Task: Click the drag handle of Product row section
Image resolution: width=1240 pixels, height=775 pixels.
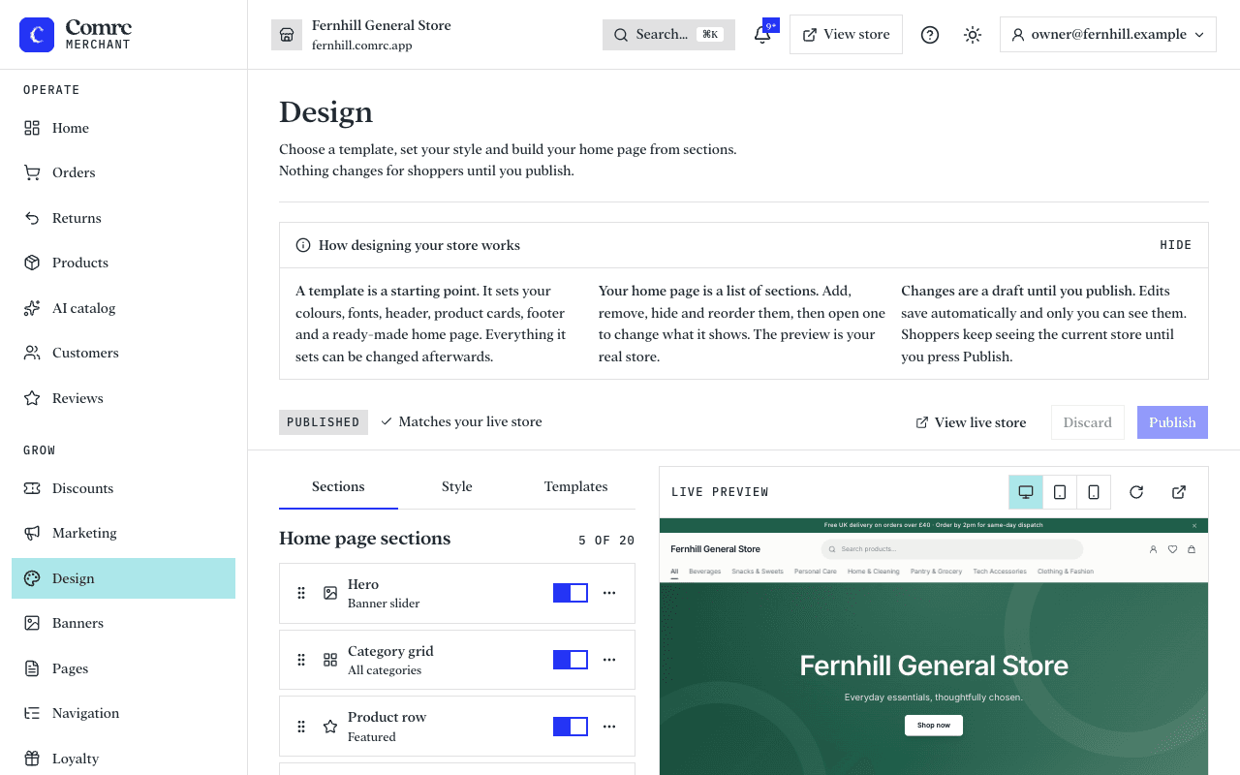Action: click(301, 727)
